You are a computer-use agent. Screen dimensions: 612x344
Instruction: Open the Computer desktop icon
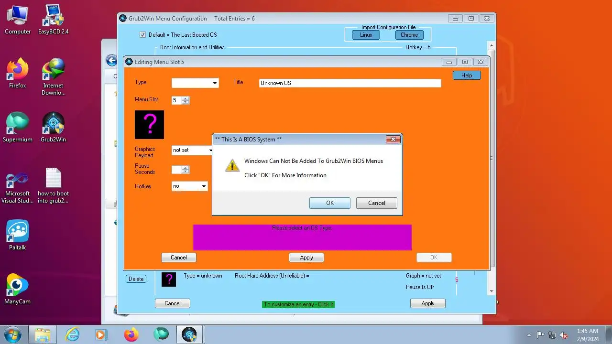coord(18,20)
